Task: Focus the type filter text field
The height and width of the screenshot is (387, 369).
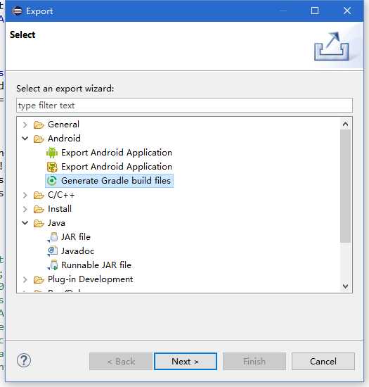Action: pyautogui.click(x=184, y=106)
